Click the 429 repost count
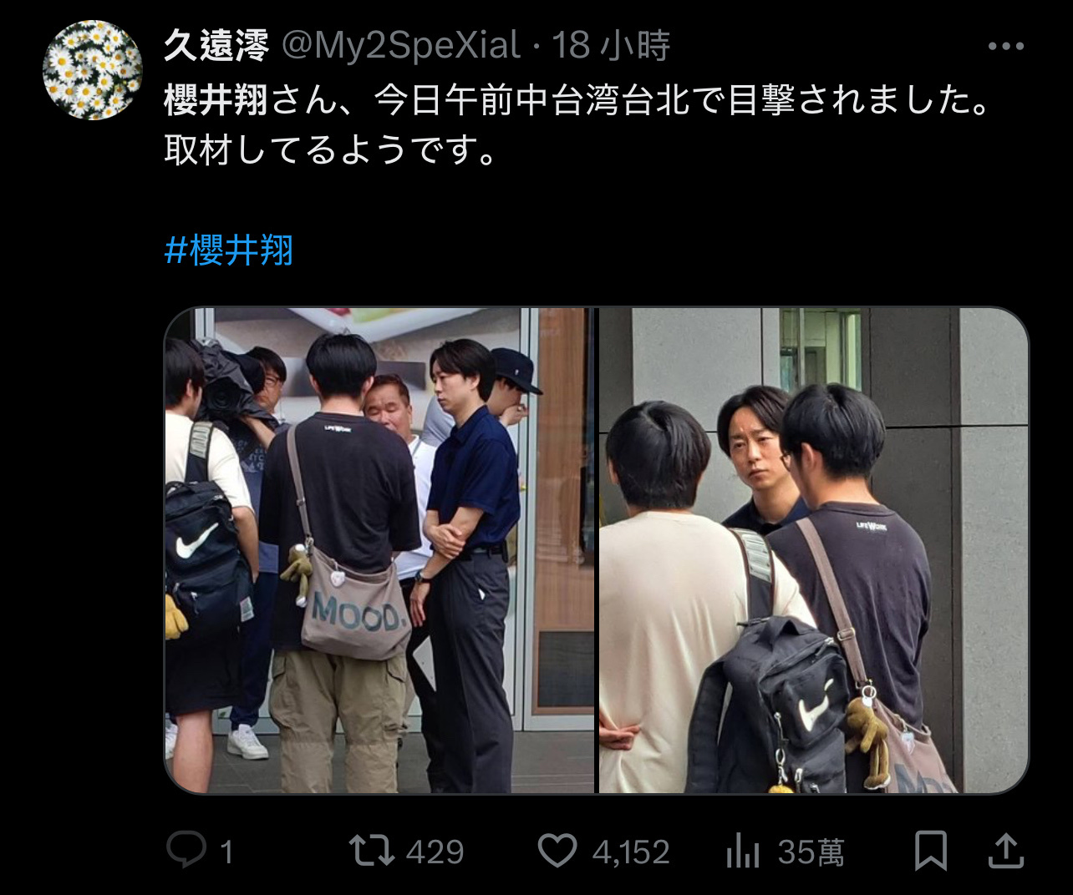 pyautogui.click(x=435, y=852)
